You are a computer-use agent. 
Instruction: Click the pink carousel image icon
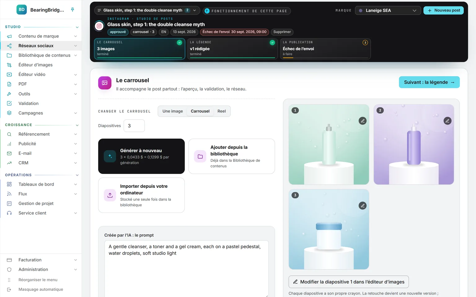(x=105, y=83)
